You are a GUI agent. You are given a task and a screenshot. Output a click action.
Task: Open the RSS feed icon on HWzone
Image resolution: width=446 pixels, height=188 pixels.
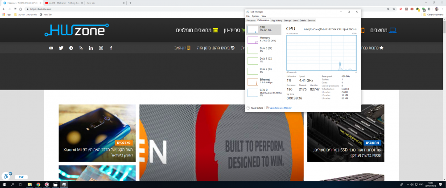pyautogui.click(x=81, y=48)
